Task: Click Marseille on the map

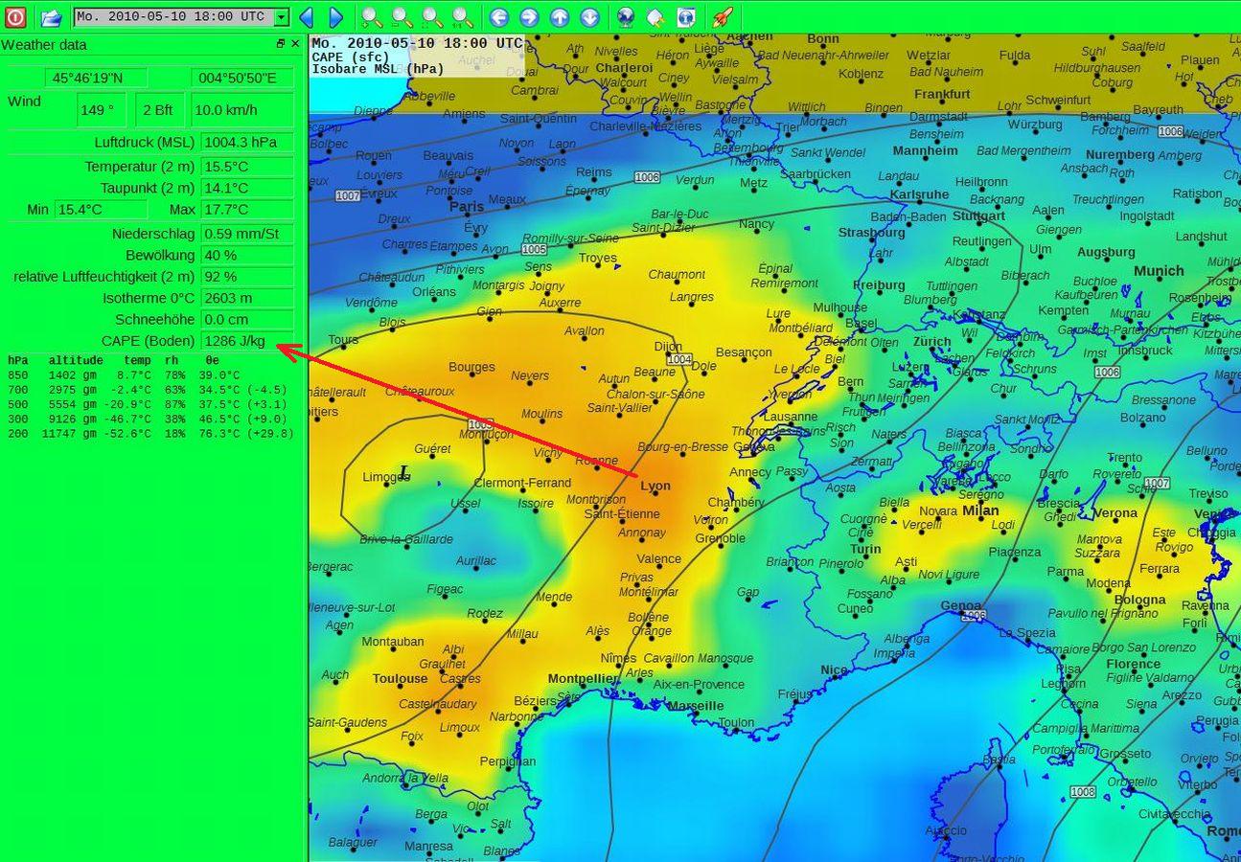Action: 695,706
